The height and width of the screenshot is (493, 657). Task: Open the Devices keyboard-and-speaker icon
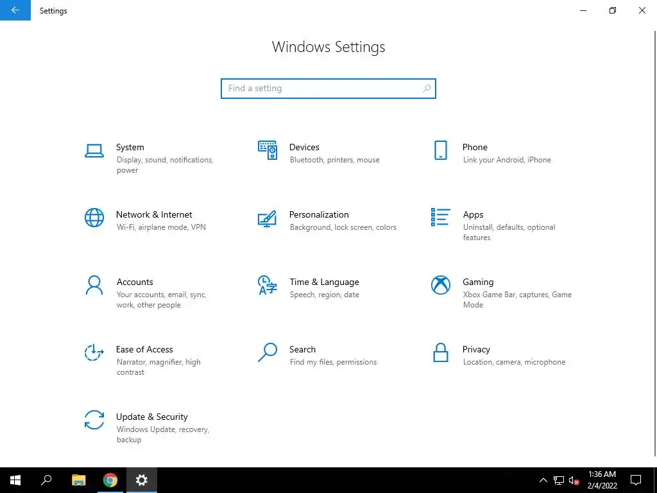(268, 150)
